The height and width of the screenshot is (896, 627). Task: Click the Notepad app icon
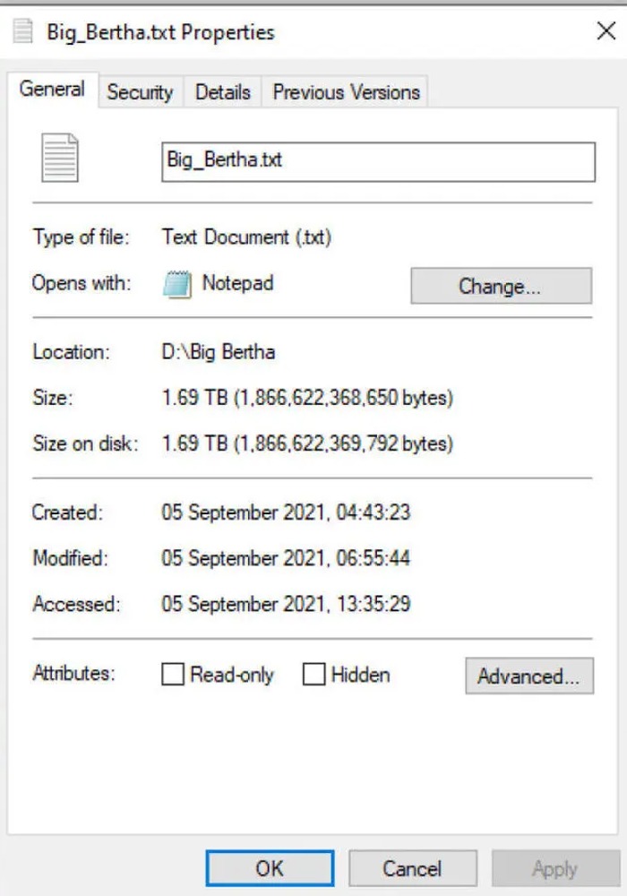[x=178, y=285]
